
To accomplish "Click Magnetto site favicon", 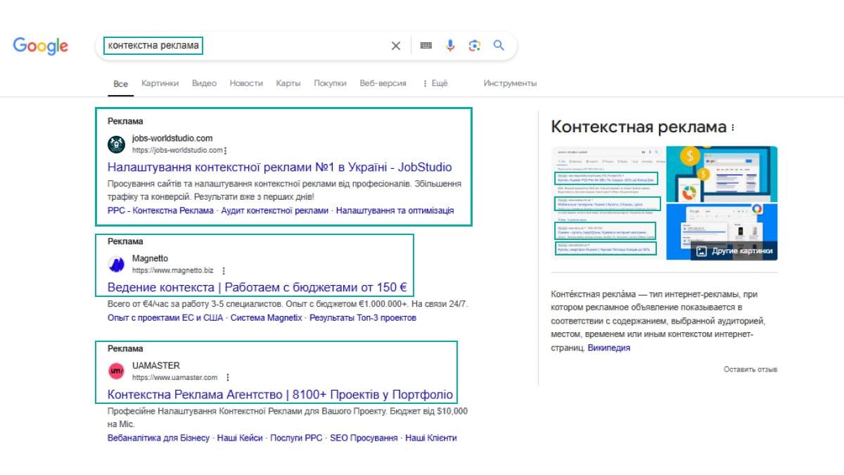I will point(116,265).
